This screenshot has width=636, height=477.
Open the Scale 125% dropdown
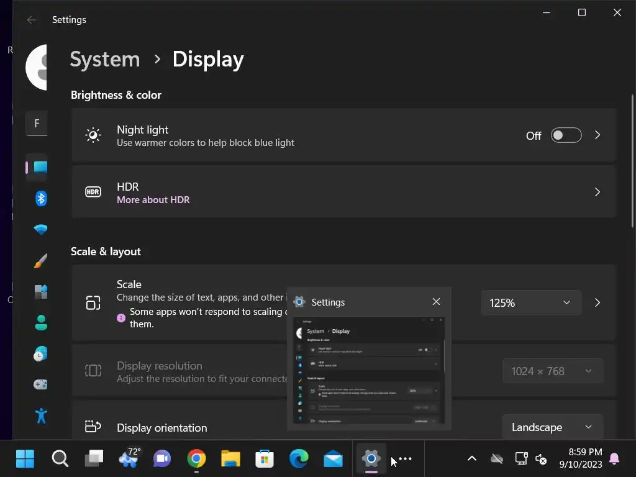(531, 302)
